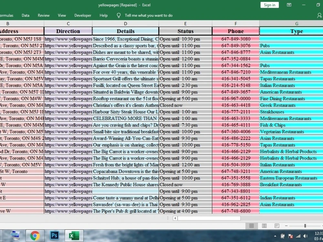This screenshot has width=323, height=242.
Task: Switch to Normal view icon
Action: (252, 226)
